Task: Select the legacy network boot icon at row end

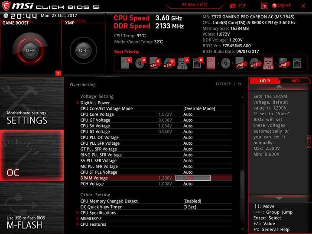Action: coord(297,63)
